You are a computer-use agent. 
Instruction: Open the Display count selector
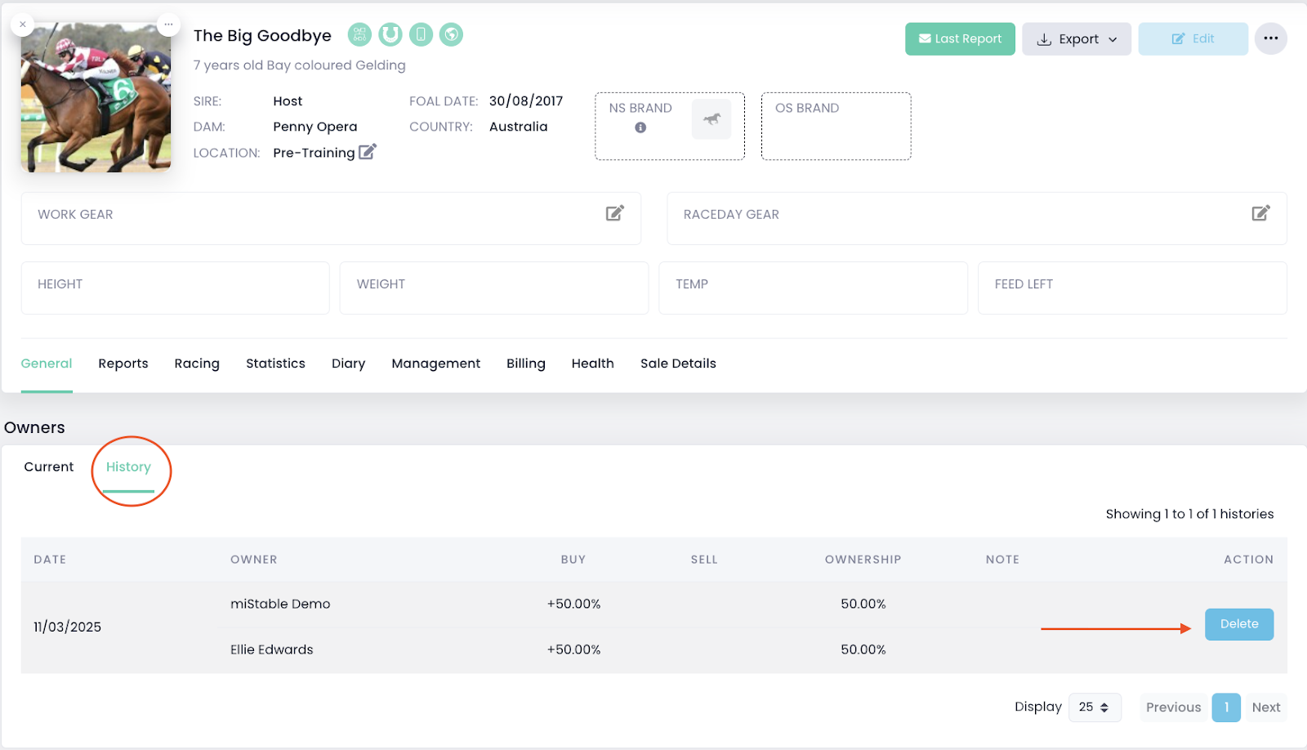(x=1094, y=708)
